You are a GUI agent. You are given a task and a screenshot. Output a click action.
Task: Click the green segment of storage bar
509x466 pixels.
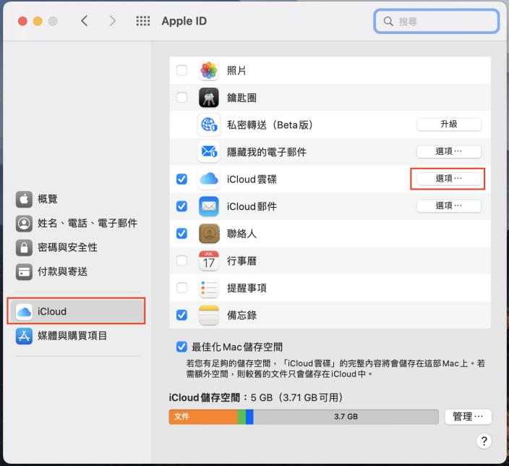pyautogui.click(x=241, y=417)
